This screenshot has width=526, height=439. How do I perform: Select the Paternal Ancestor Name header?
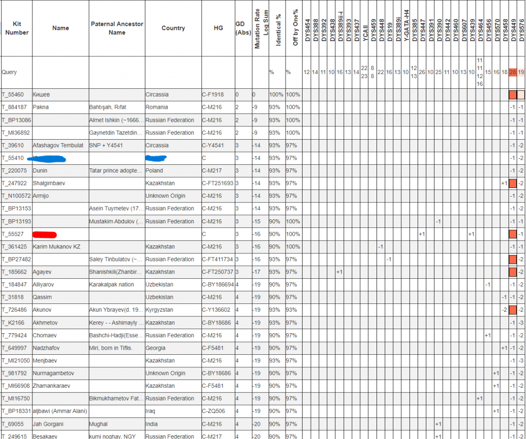117,28
